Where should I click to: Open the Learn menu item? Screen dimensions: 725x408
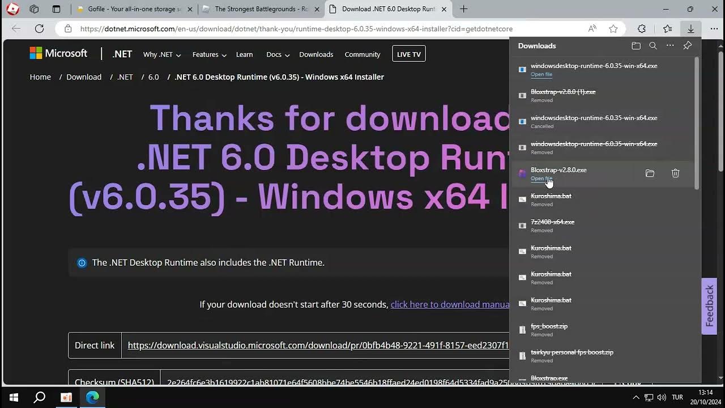244,54
